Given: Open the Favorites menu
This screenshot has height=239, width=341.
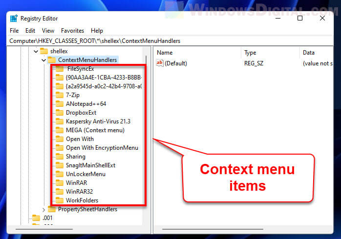Looking at the screenshot, I should pyautogui.click(x=72, y=31).
